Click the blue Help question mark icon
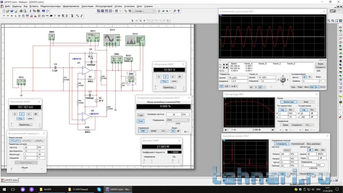The image size is (343, 193). [179, 11]
